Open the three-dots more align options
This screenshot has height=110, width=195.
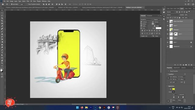click(x=70, y=4)
